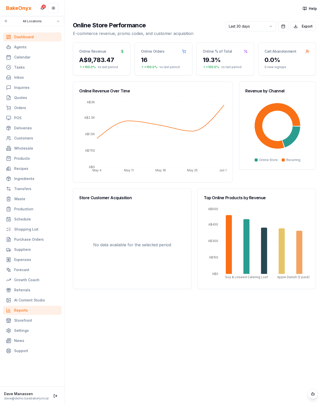Log out using the sign-out icon
Screen dimensions: 324x405
click(55, 396)
